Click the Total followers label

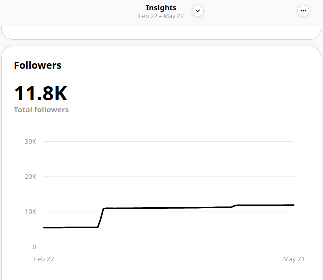point(41,110)
